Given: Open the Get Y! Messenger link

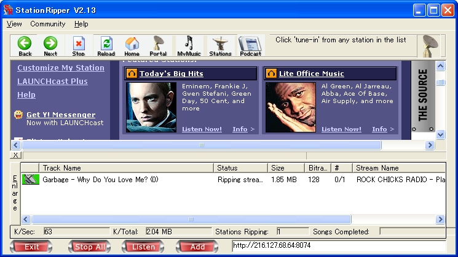Looking at the screenshot, I should click(61, 115).
